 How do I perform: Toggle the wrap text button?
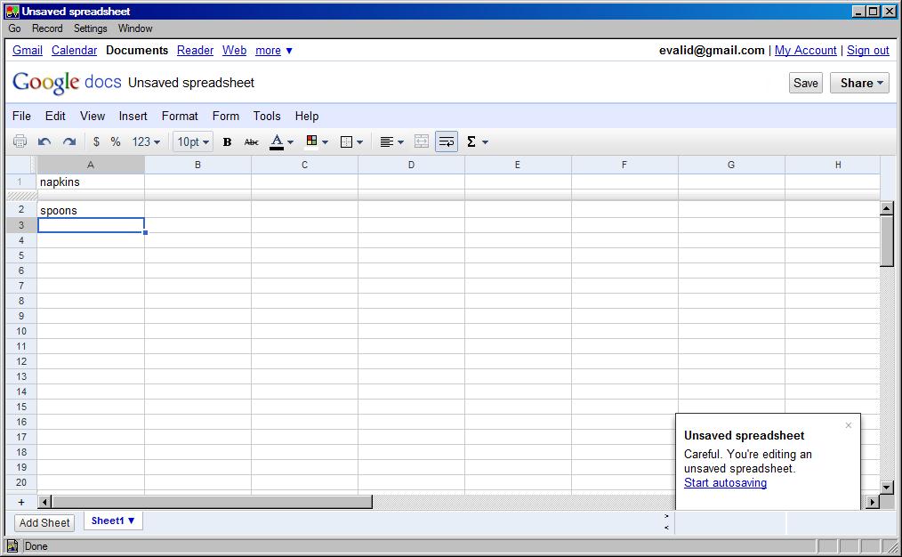tap(447, 141)
